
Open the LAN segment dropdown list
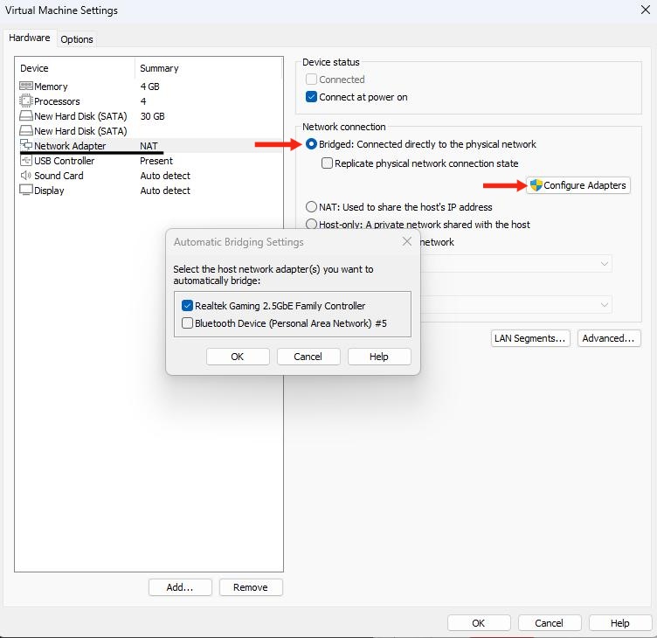[605, 304]
